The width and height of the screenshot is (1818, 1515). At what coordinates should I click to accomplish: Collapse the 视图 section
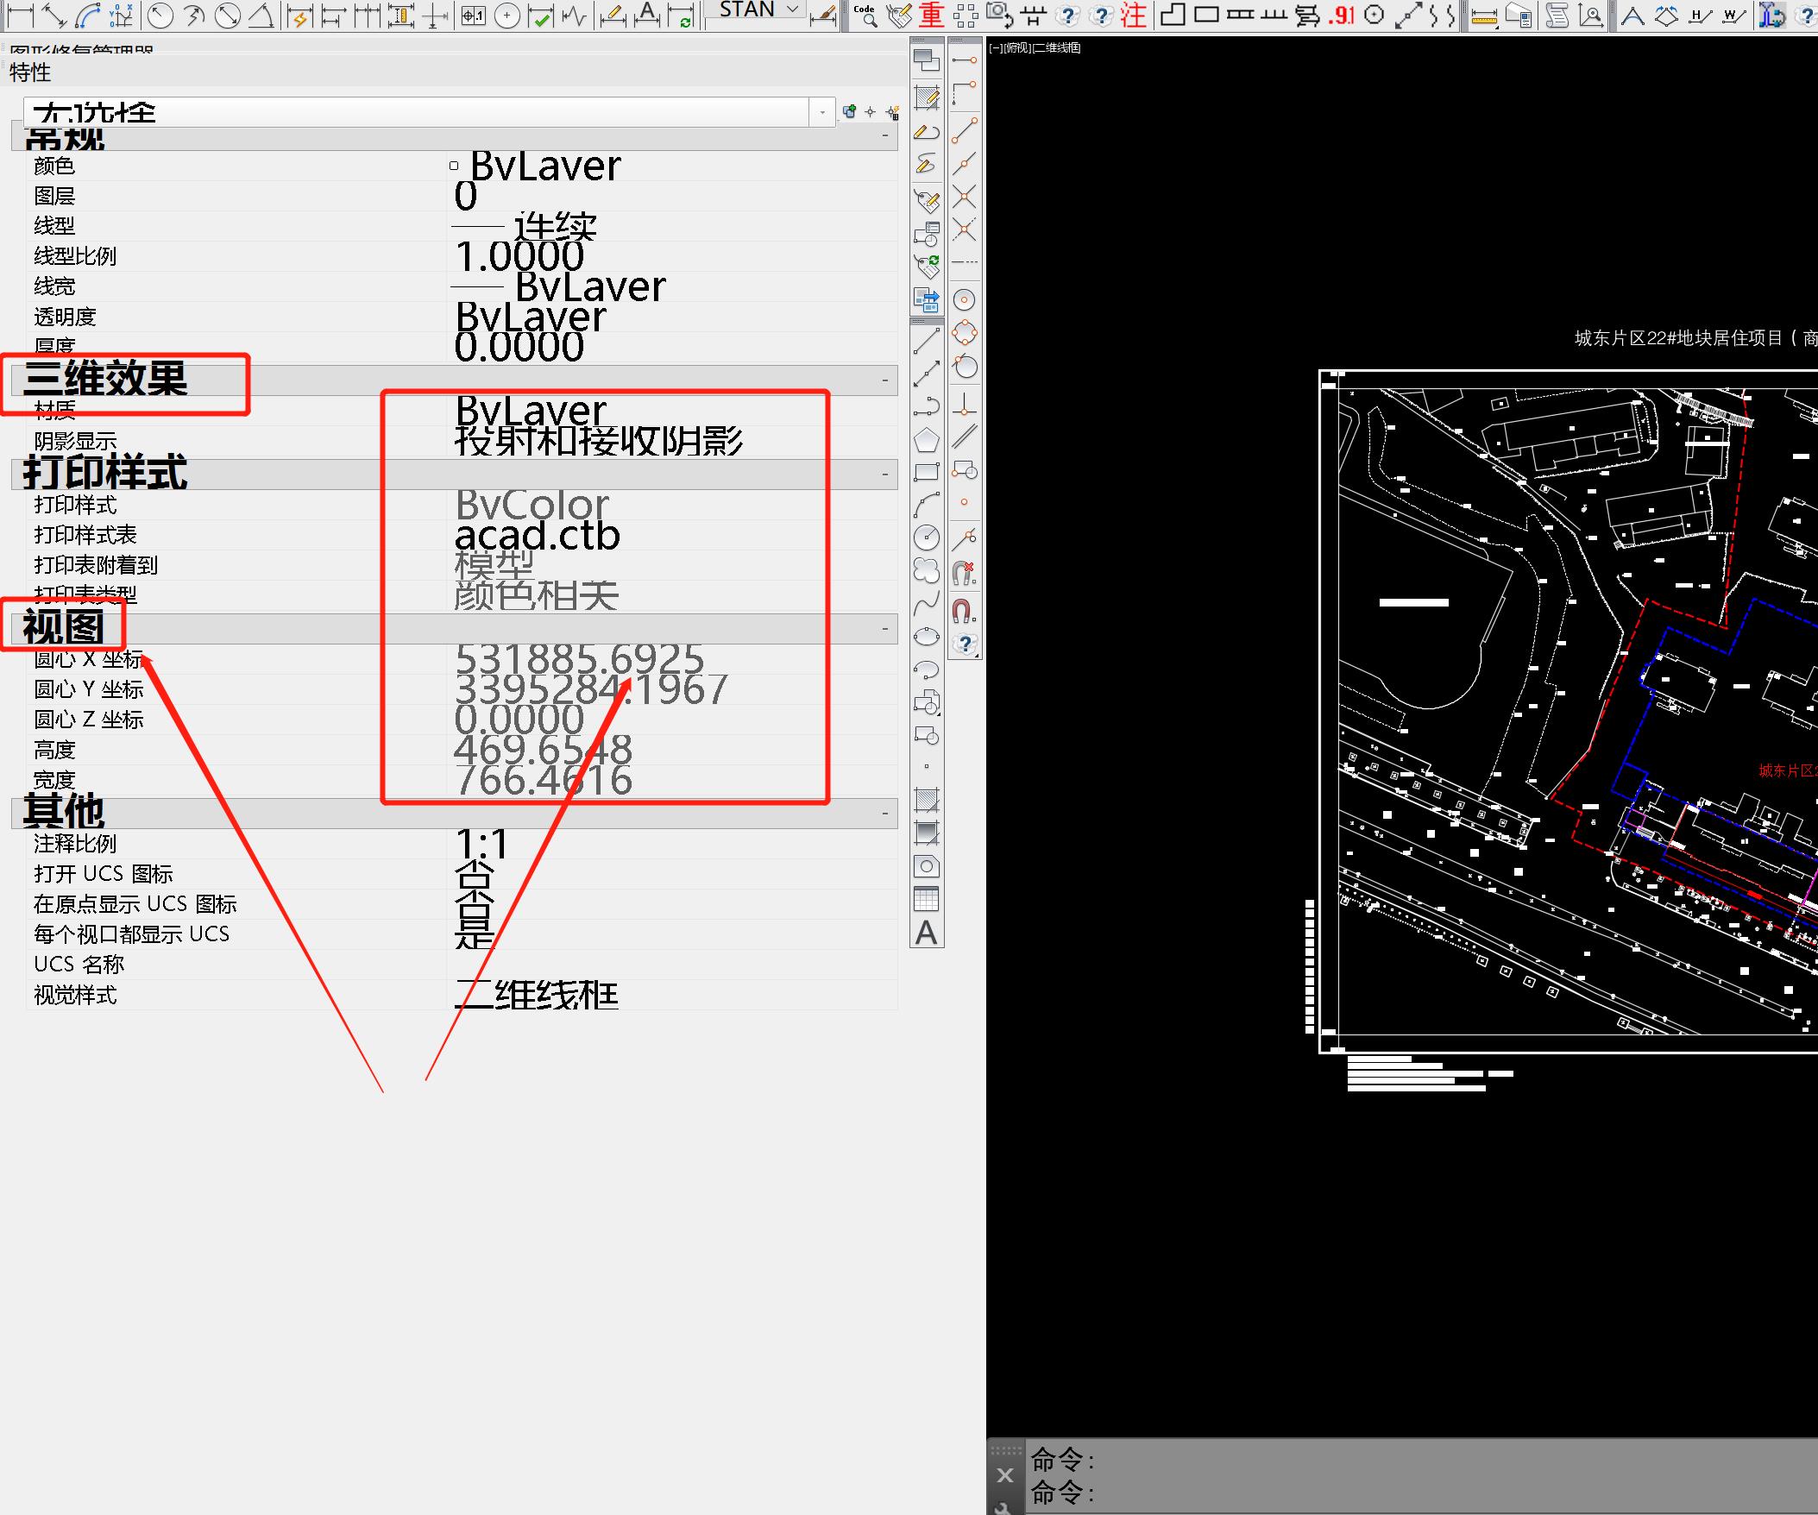pos(884,628)
